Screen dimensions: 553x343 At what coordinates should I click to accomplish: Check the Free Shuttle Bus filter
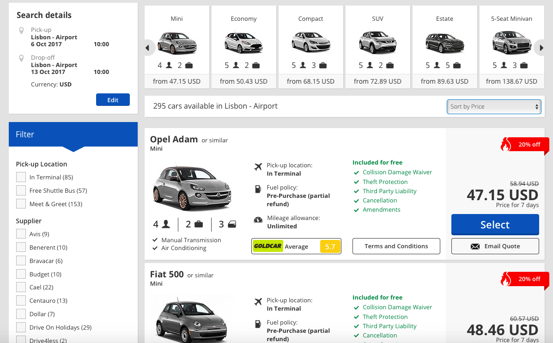pyautogui.click(x=21, y=190)
